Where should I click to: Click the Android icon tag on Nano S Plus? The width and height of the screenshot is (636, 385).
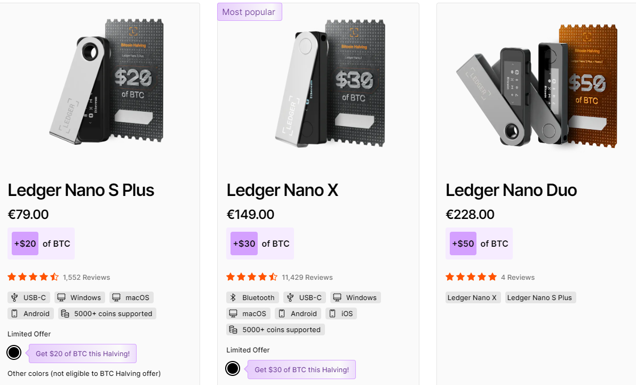click(15, 313)
